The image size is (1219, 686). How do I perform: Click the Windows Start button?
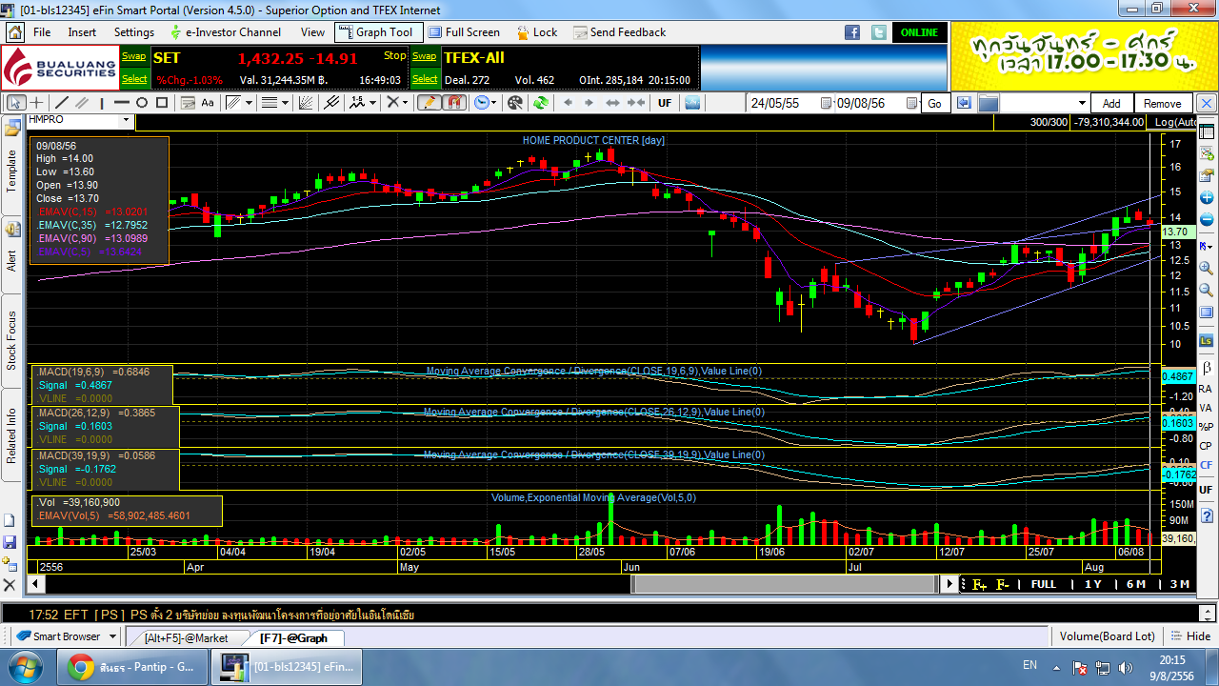pyautogui.click(x=24, y=667)
